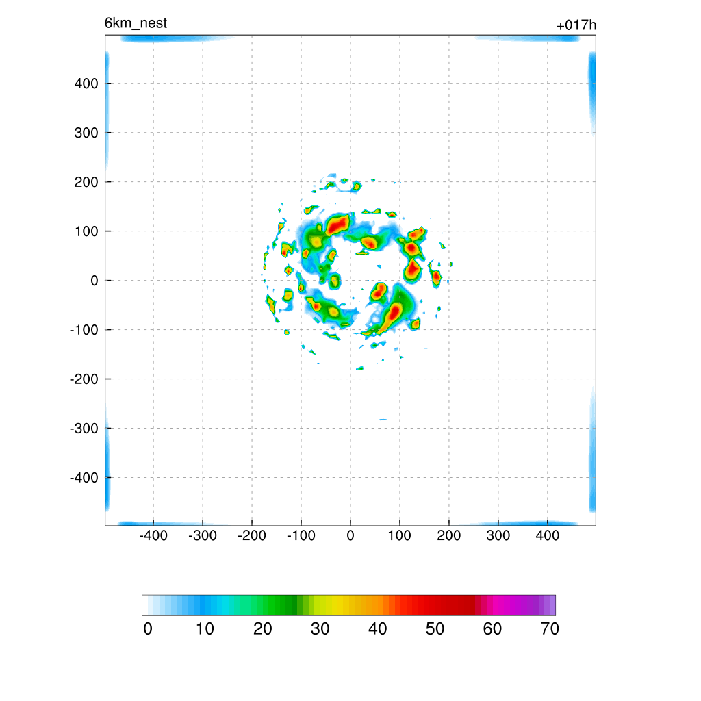This screenshot has height=701, width=701.
Task: Click the x-axis tick label -100
Action: (301, 535)
